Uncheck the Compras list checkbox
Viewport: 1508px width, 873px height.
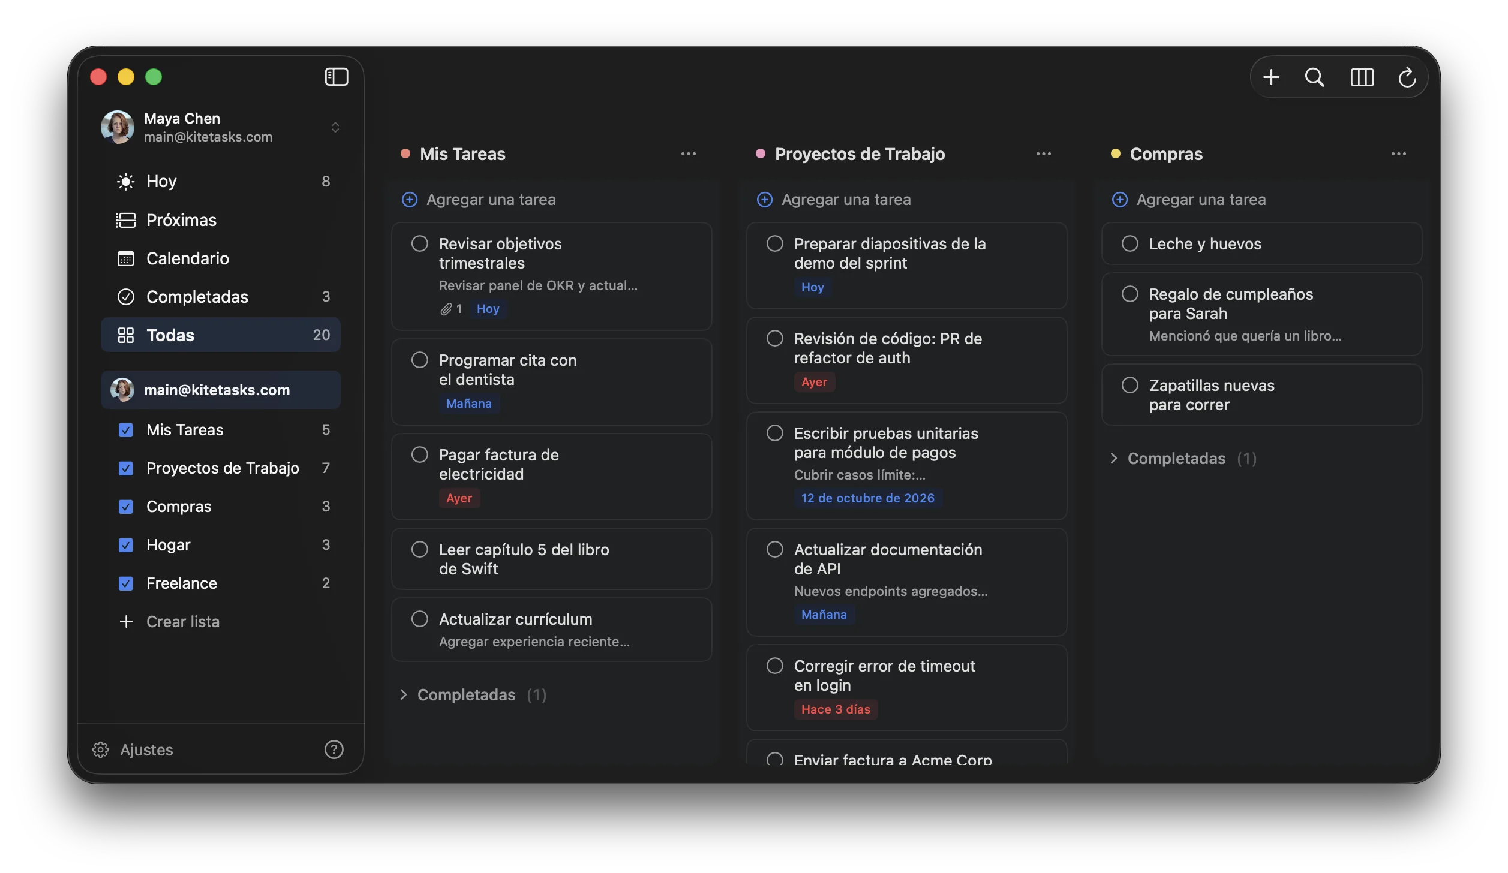click(x=125, y=507)
